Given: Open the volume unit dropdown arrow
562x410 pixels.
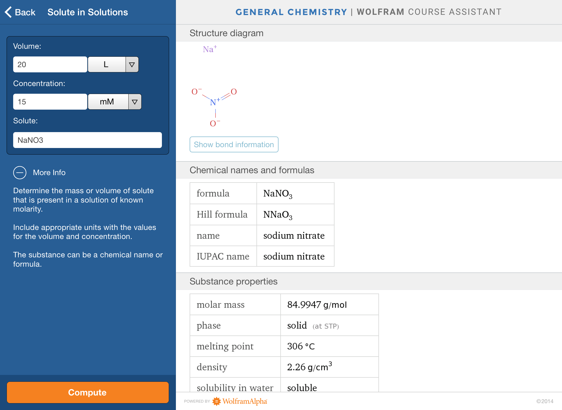Looking at the screenshot, I should click(x=132, y=65).
